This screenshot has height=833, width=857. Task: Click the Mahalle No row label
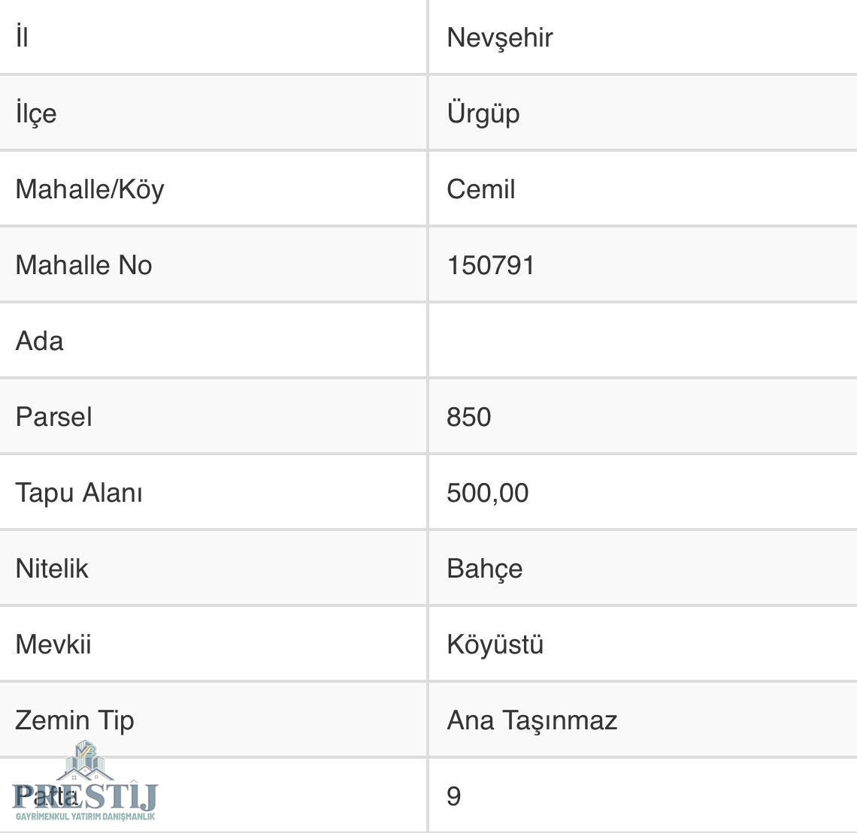tap(83, 265)
